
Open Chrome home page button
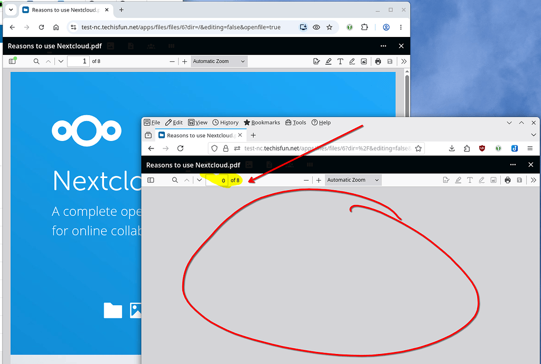coord(56,27)
